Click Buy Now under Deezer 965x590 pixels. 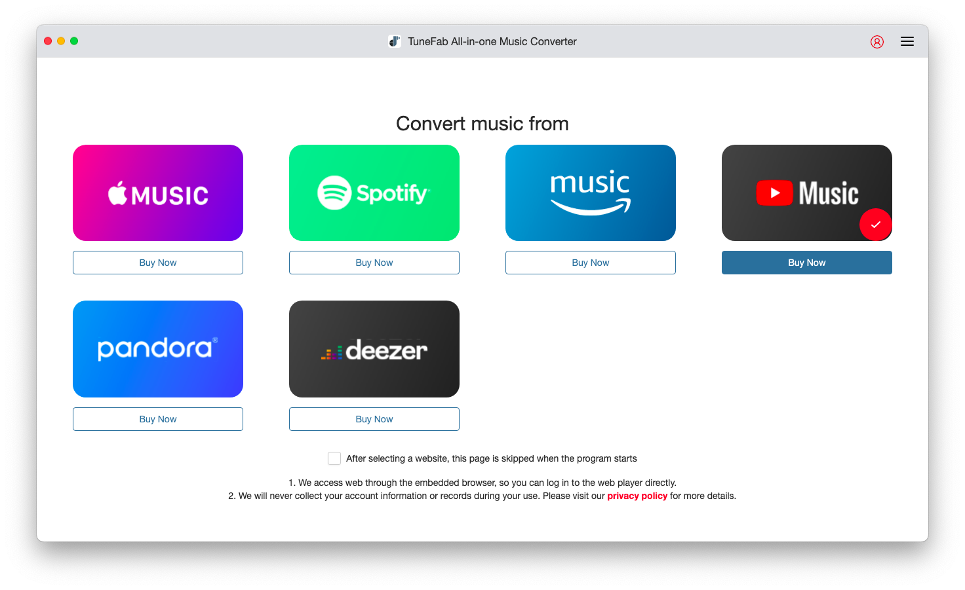[x=374, y=419]
